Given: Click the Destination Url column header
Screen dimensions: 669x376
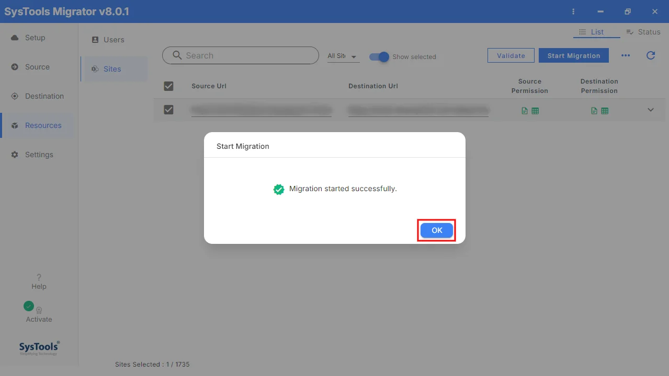Looking at the screenshot, I should 373,86.
